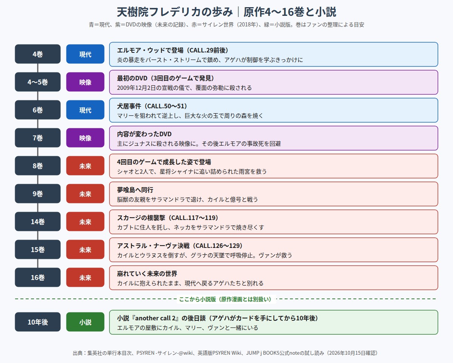Select the color legend subtitle starting 青＝現代
This screenshot has height=363, width=453.
coord(226,25)
